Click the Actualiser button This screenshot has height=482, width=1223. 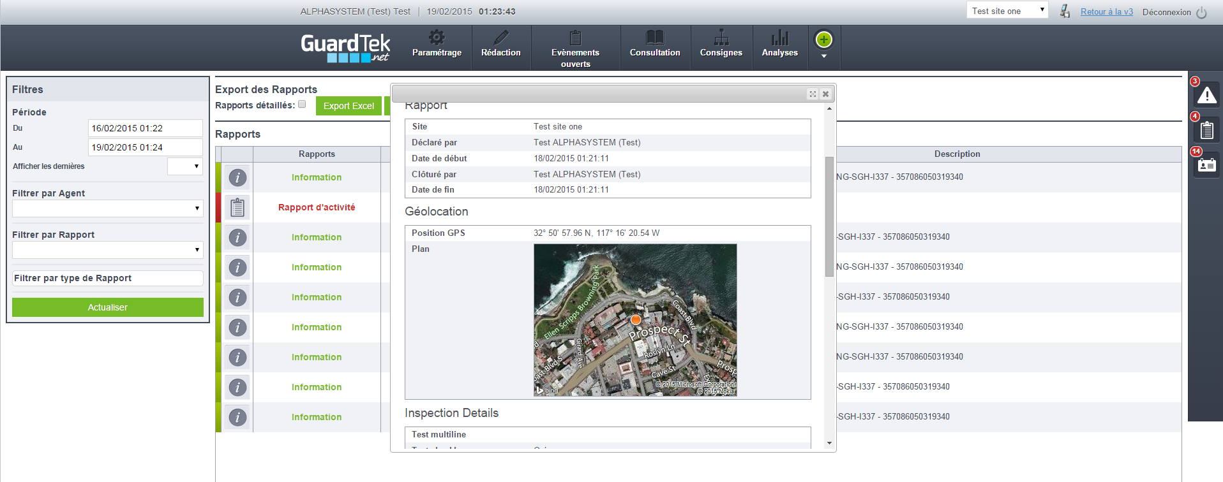(x=108, y=307)
